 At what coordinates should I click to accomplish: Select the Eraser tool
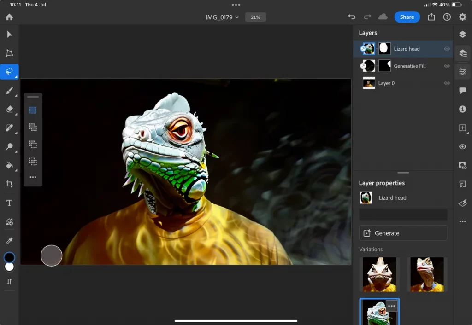tap(9, 109)
